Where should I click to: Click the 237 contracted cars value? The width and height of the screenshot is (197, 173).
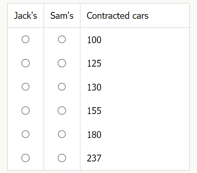(94, 158)
